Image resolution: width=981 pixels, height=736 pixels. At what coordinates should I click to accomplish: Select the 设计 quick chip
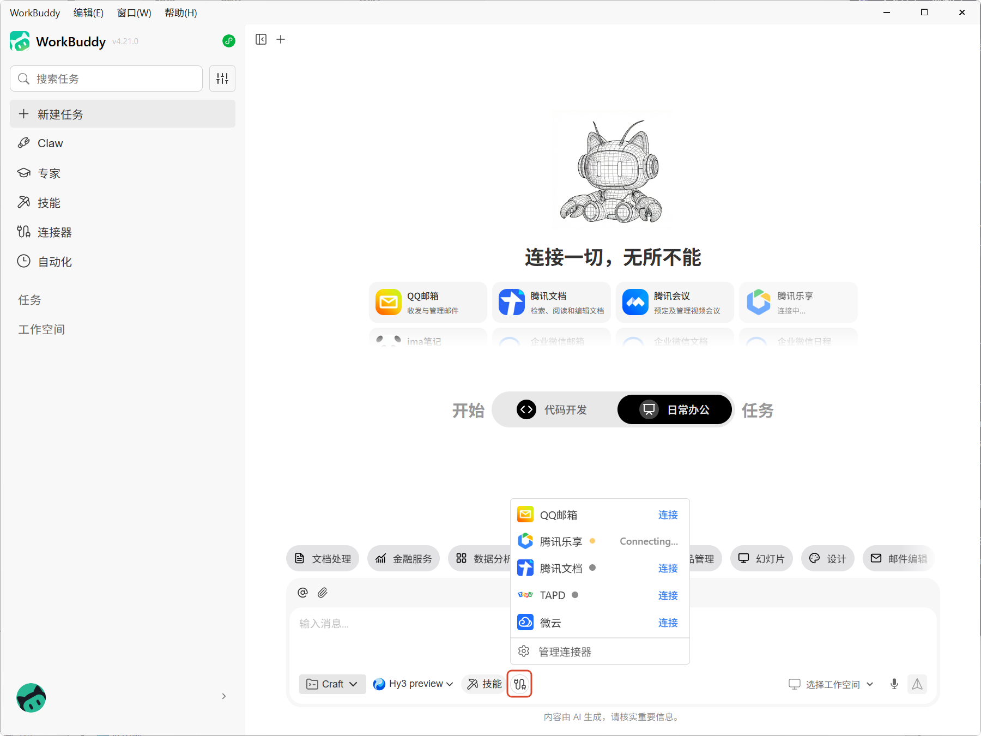click(828, 558)
